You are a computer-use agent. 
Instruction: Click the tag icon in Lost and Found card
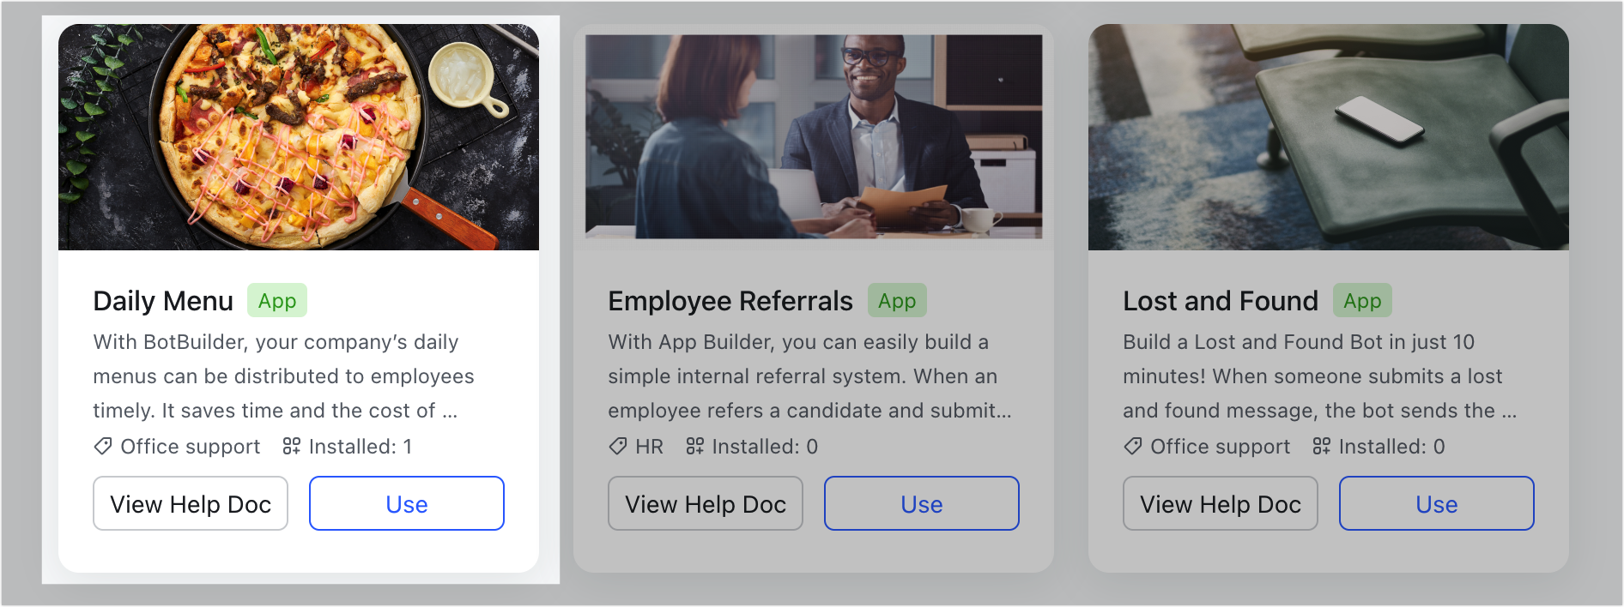click(1133, 447)
